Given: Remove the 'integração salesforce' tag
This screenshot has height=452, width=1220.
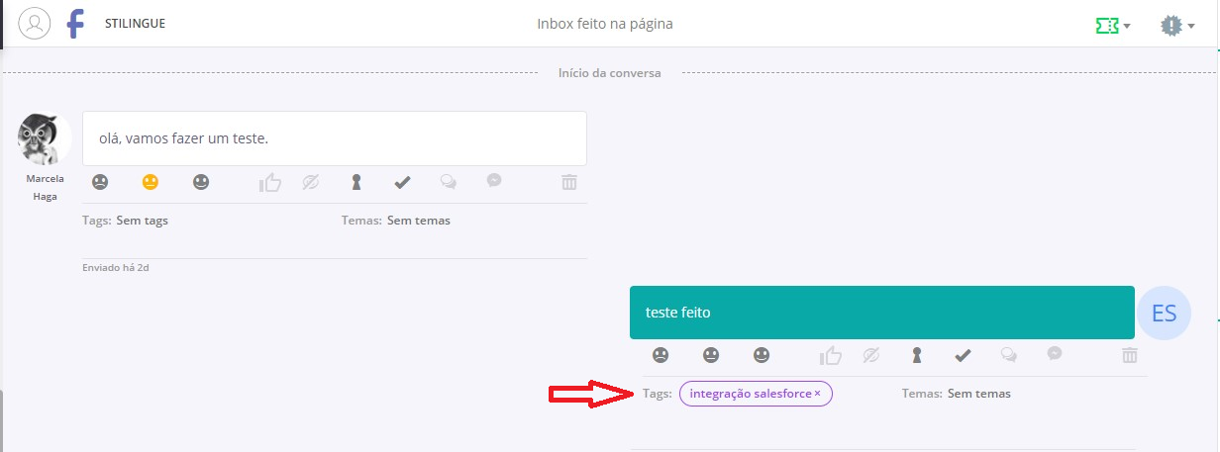Looking at the screenshot, I should point(818,394).
